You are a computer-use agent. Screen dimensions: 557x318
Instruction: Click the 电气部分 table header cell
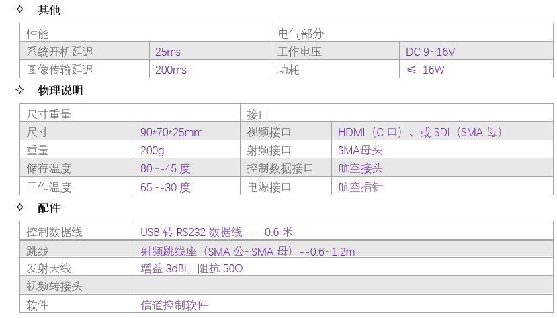[300, 34]
